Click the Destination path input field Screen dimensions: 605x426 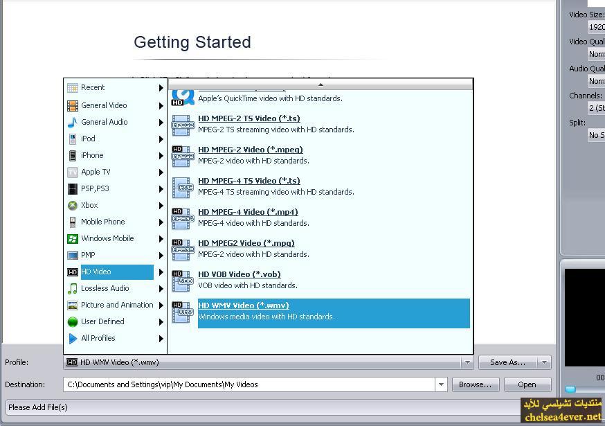[x=249, y=384]
